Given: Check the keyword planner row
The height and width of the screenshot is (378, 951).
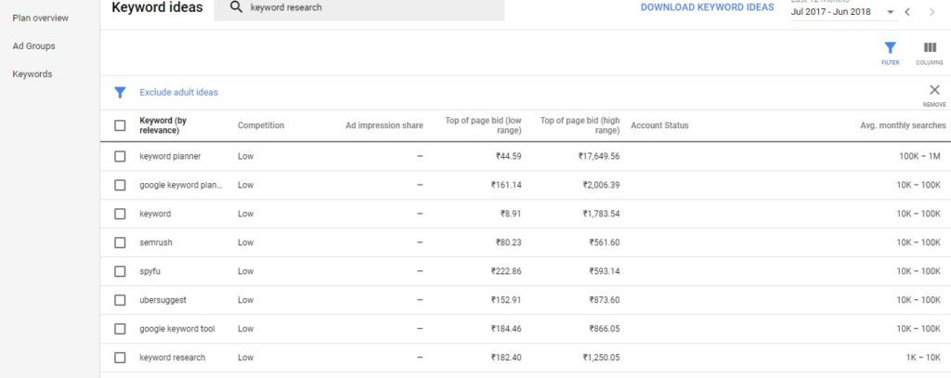Looking at the screenshot, I should point(120,157).
